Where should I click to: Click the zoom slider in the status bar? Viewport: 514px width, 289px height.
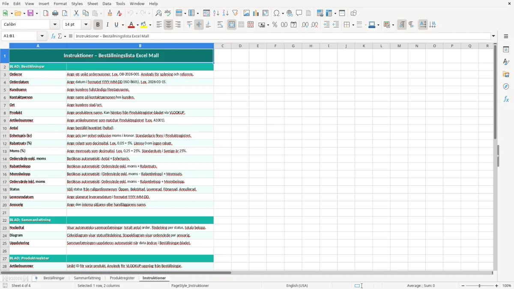click(x=479, y=286)
